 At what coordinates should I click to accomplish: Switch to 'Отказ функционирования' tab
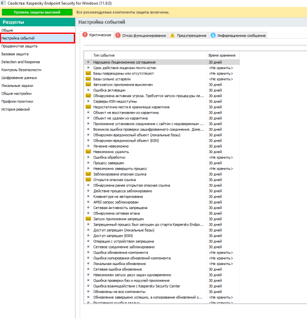[141, 35]
